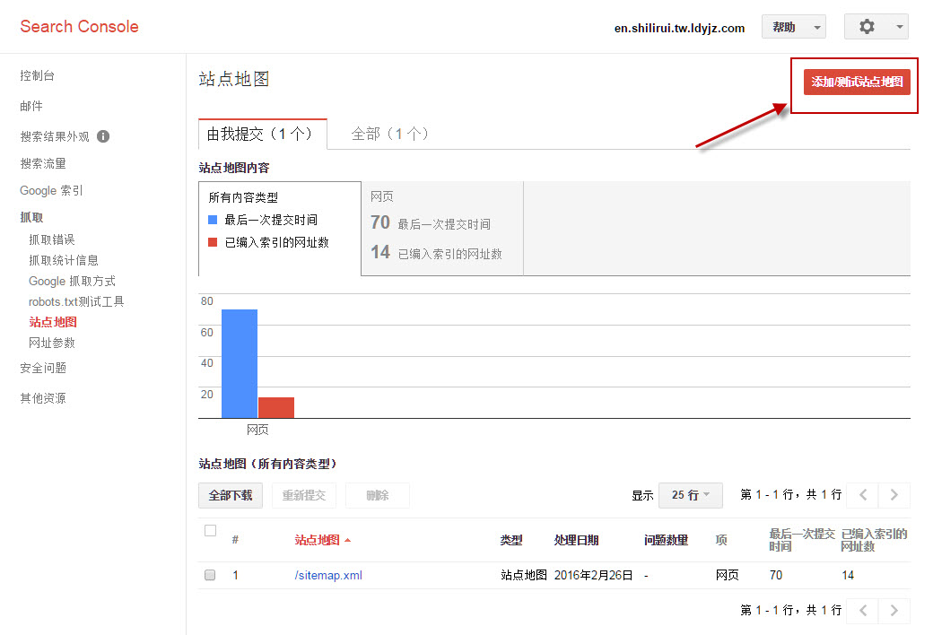Expand the arrow next to the settings gear
This screenshot has height=635, width=933.
click(x=900, y=26)
